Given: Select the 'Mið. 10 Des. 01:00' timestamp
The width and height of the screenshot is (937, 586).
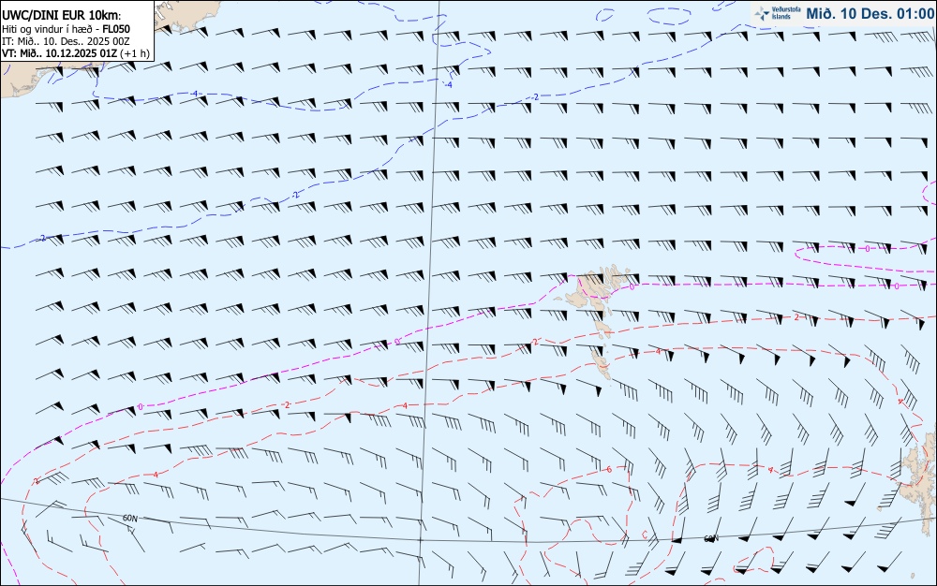Looking at the screenshot, I should click(x=870, y=13).
